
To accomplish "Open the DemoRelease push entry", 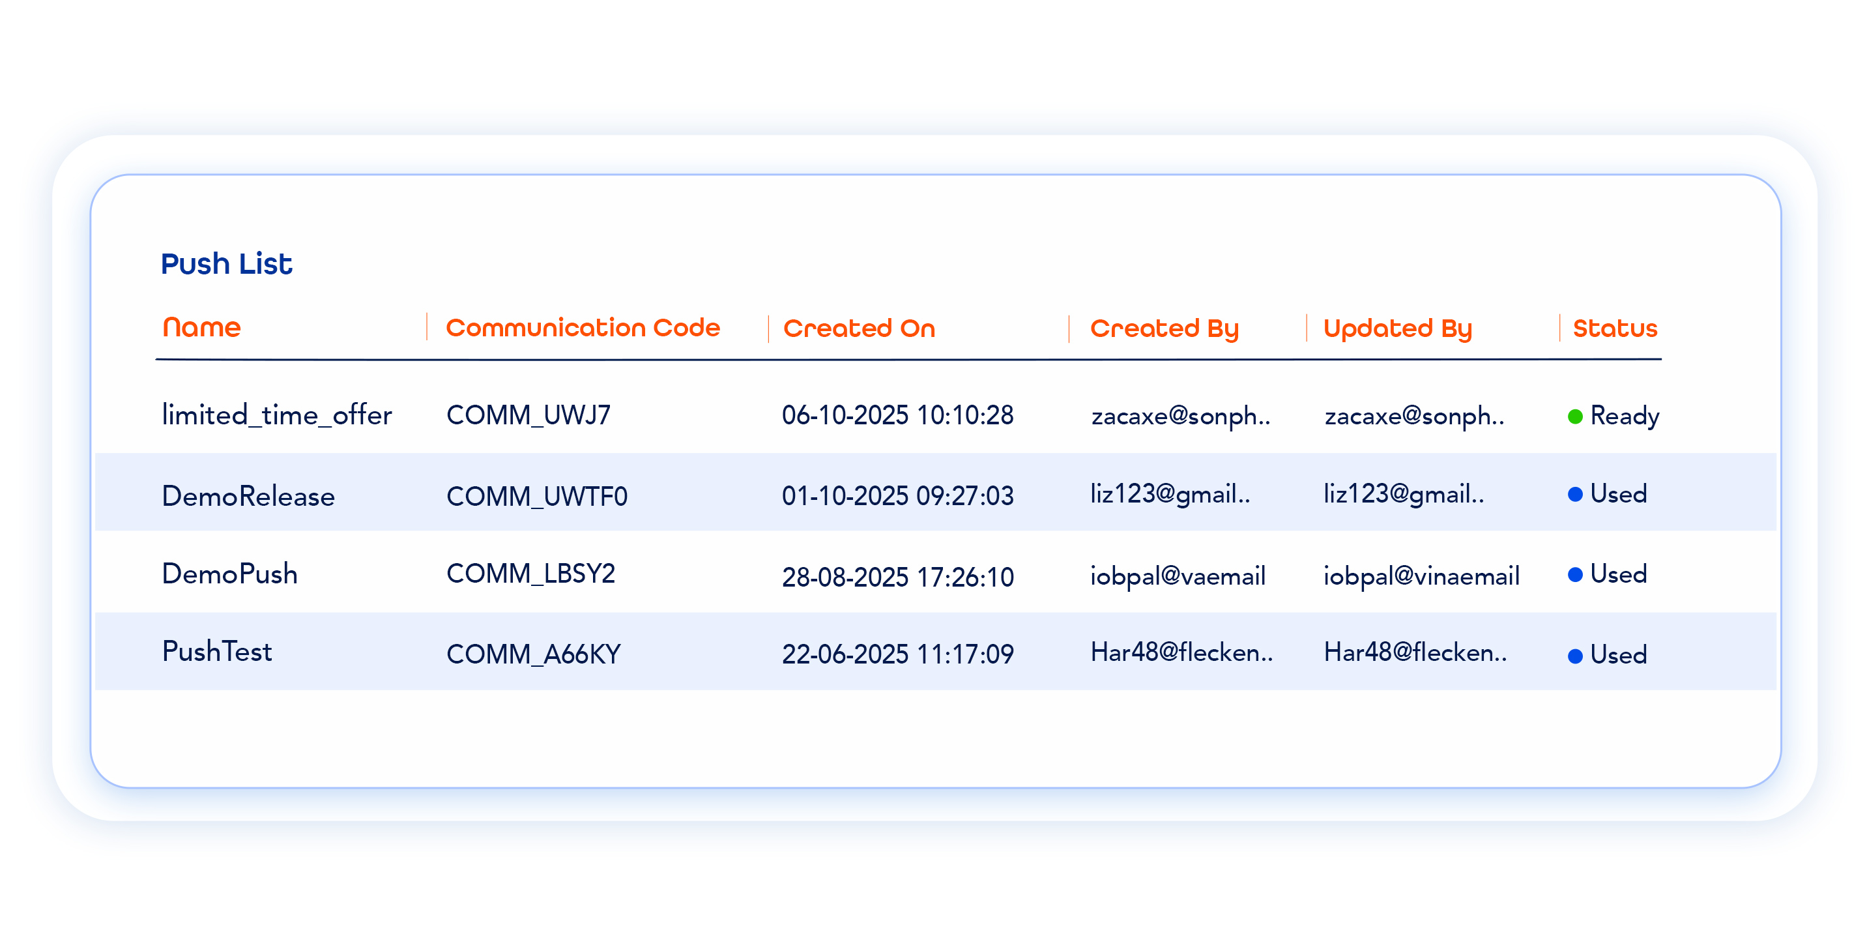I will [x=248, y=496].
